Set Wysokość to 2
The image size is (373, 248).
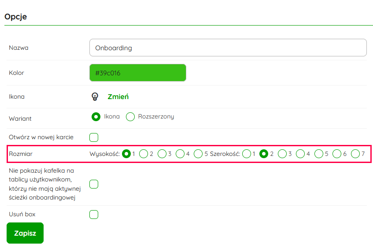click(x=144, y=154)
